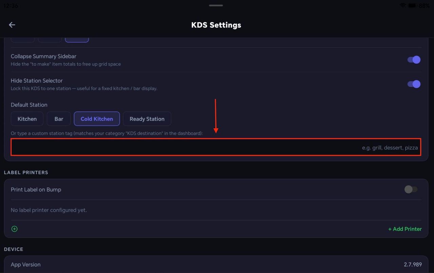The width and height of the screenshot is (434, 273).
Task: Choose Bar as default station
Action: (x=59, y=119)
